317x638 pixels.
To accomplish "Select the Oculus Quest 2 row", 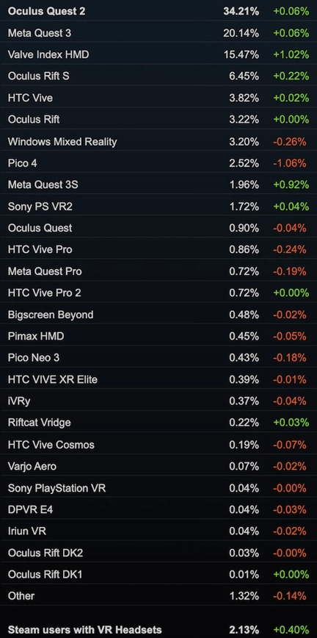I will pos(158,12).
